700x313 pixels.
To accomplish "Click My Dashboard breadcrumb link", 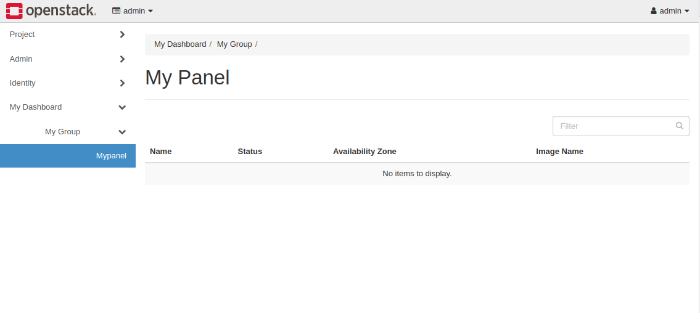I will click(180, 44).
